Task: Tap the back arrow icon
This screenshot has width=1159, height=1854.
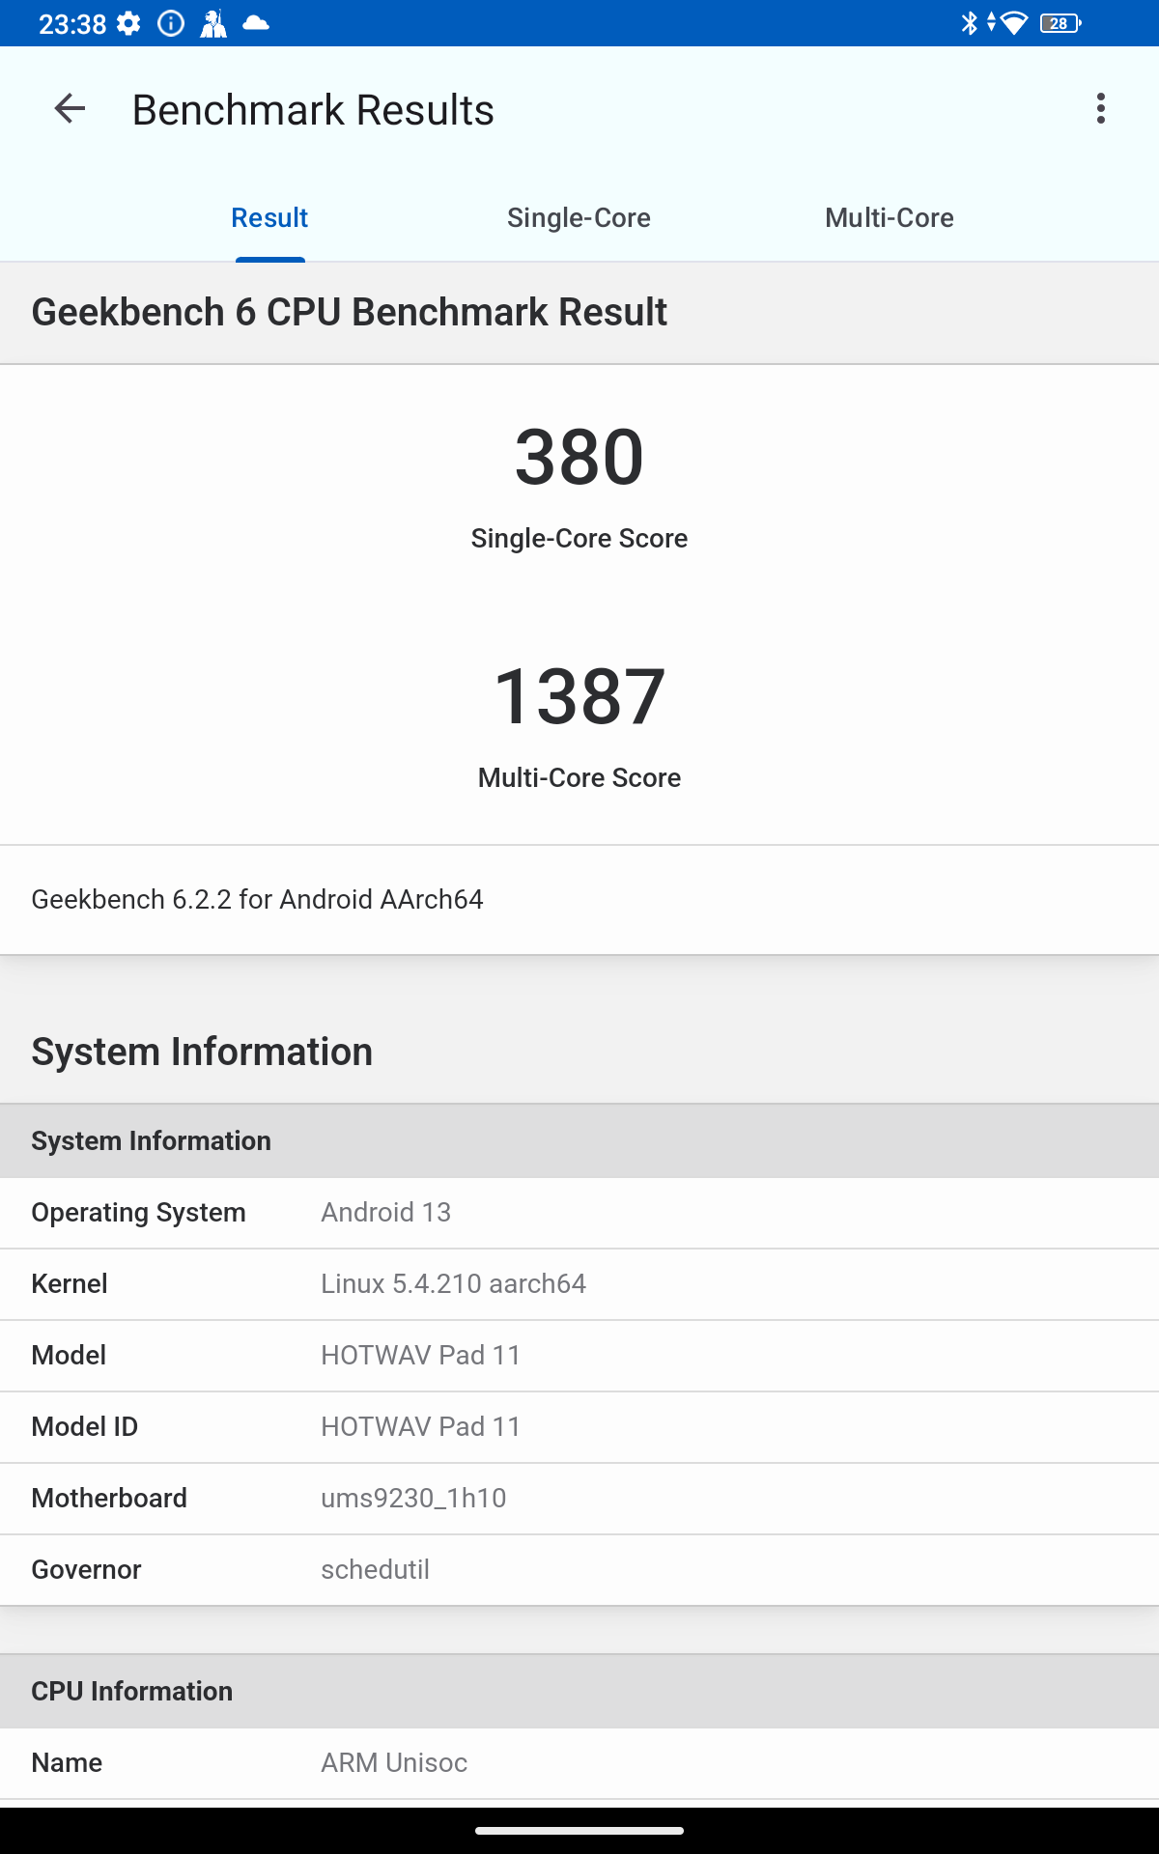Action: [x=70, y=109]
